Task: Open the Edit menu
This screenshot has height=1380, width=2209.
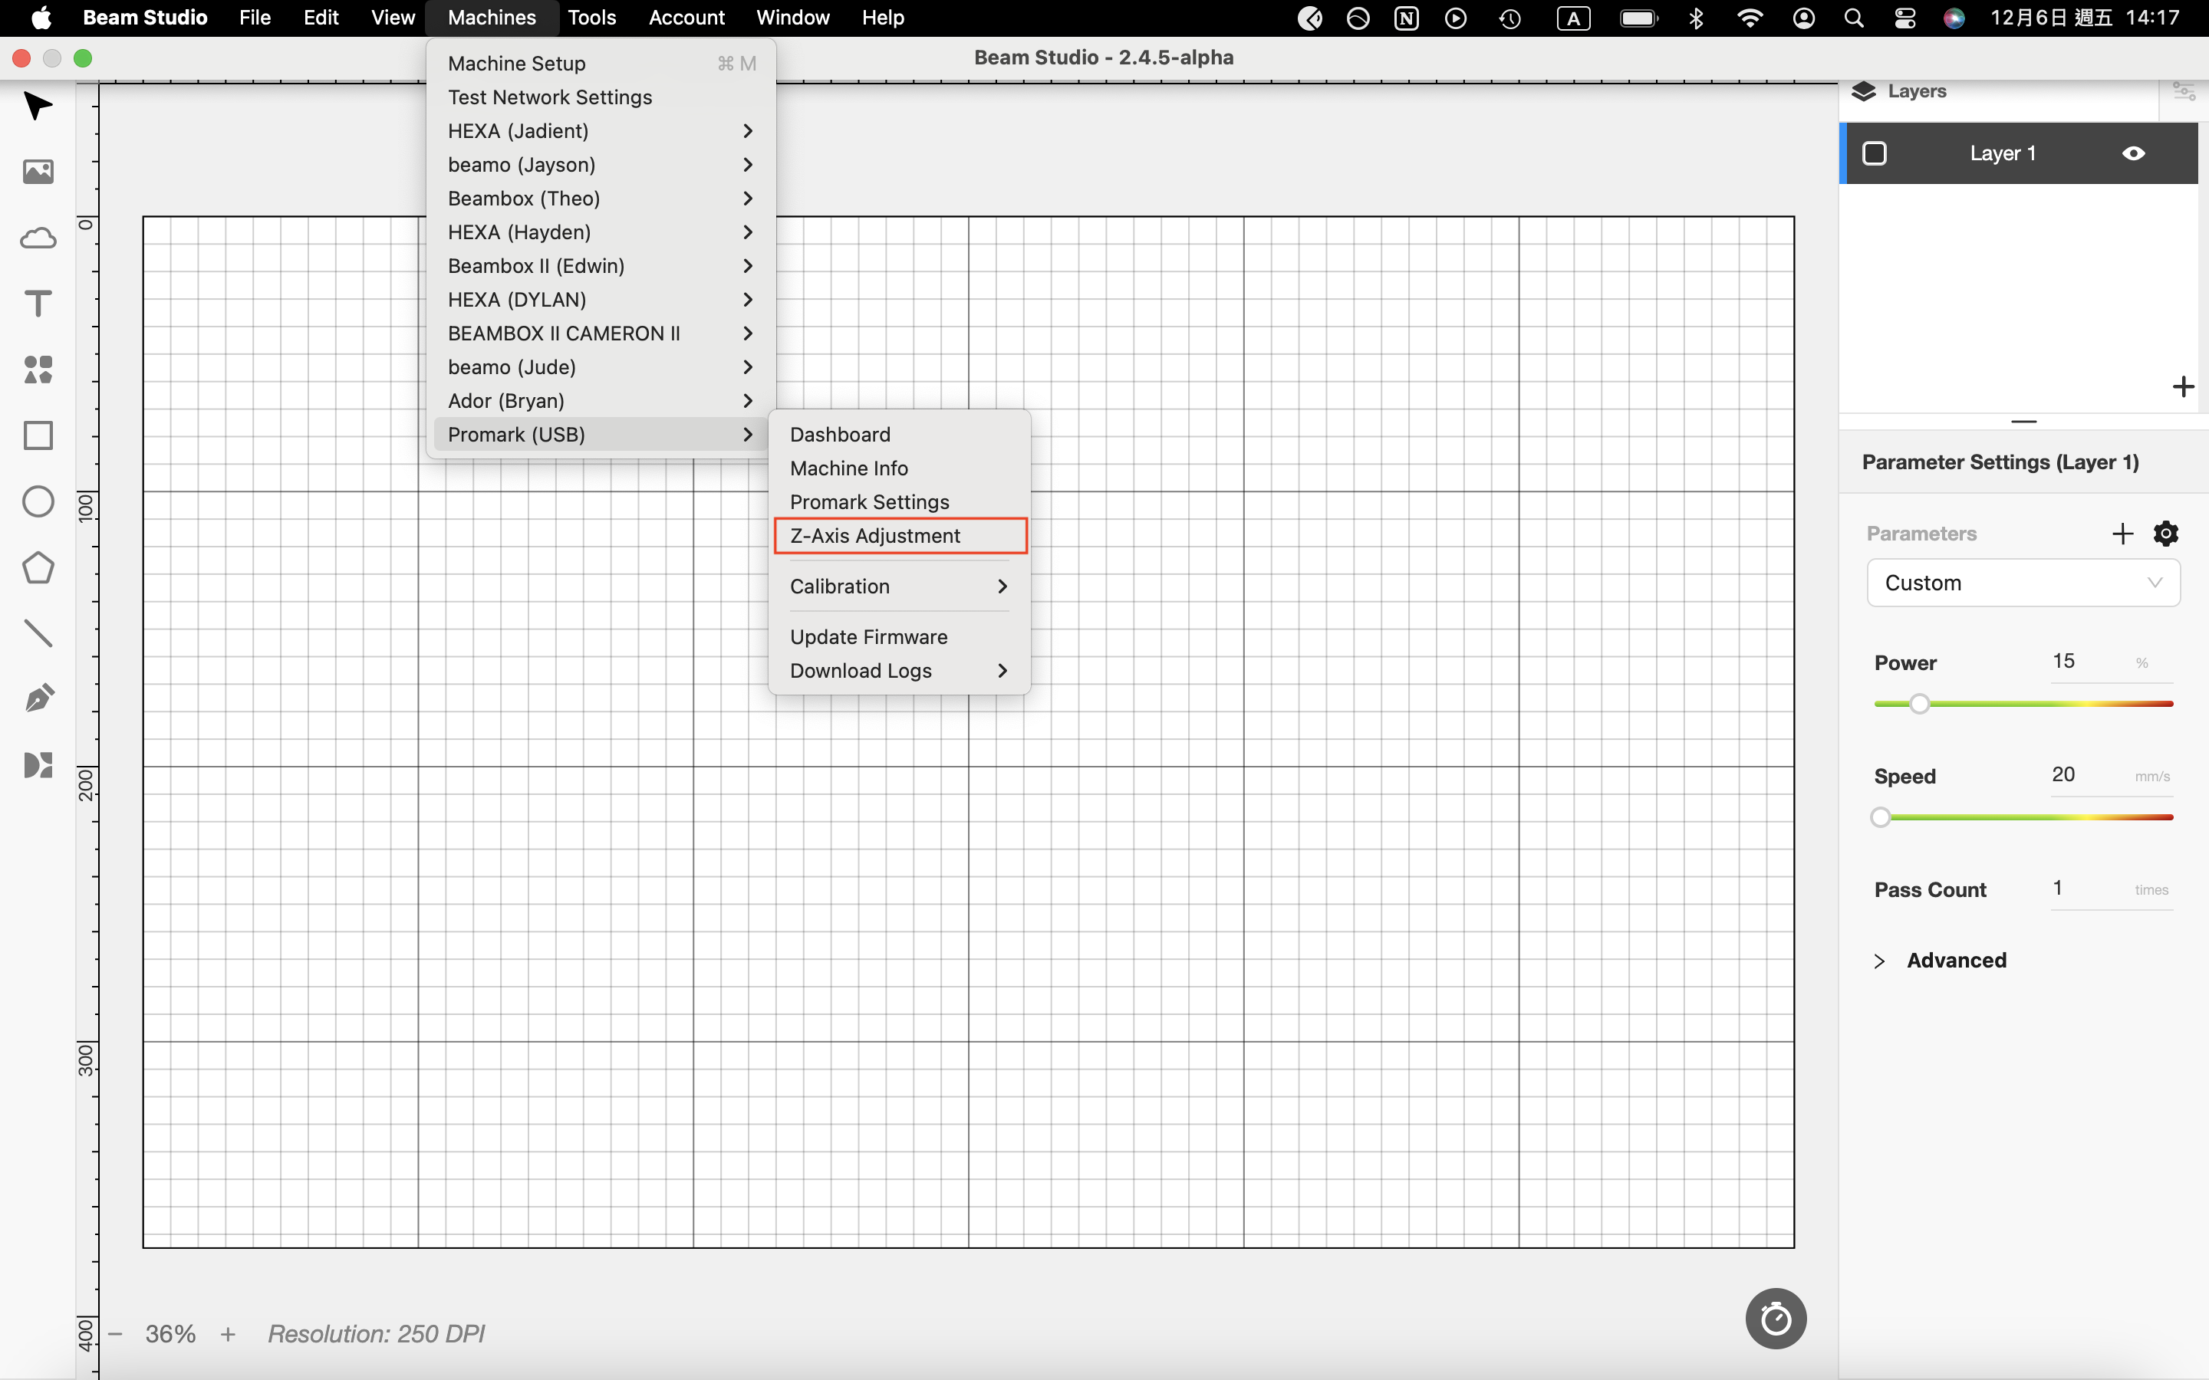Action: click(321, 18)
